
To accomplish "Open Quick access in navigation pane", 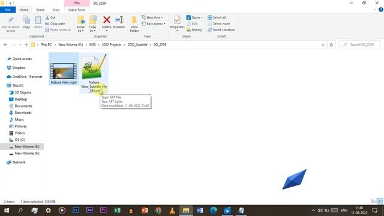I will click(20, 59).
